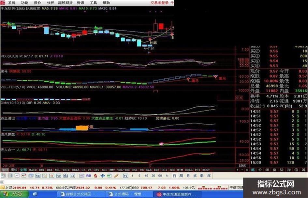Switch to daily (日) period

174,176
